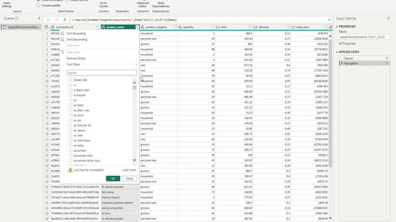This screenshot has width=396, height=222.
Task: Toggle the (Select All) checkbox
Action: click(71, 80)
